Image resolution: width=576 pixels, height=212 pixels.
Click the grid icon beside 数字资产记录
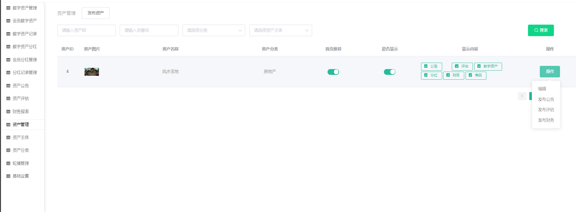pos(8,34)
